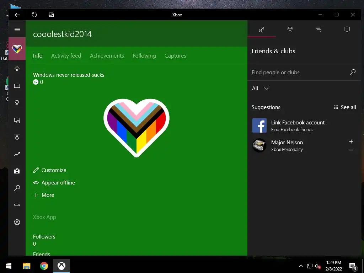Click the refresh icon in title bar

click(34, 15)
